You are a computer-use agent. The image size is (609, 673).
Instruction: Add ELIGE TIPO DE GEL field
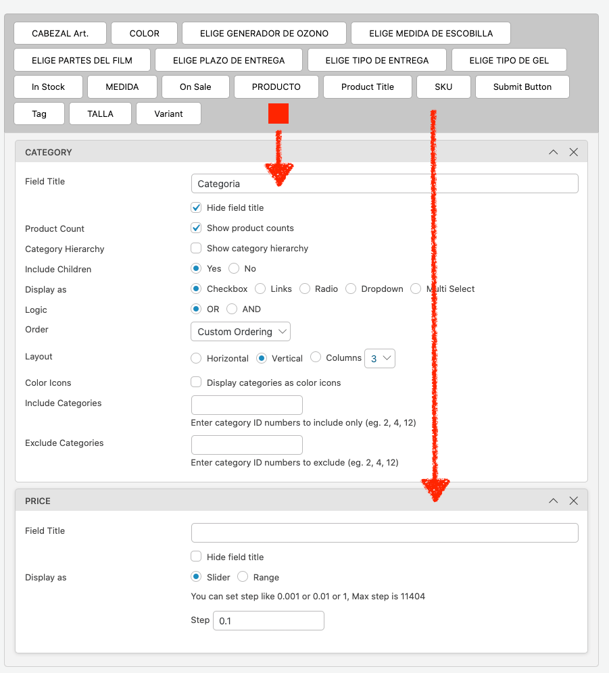pos(509,60)
